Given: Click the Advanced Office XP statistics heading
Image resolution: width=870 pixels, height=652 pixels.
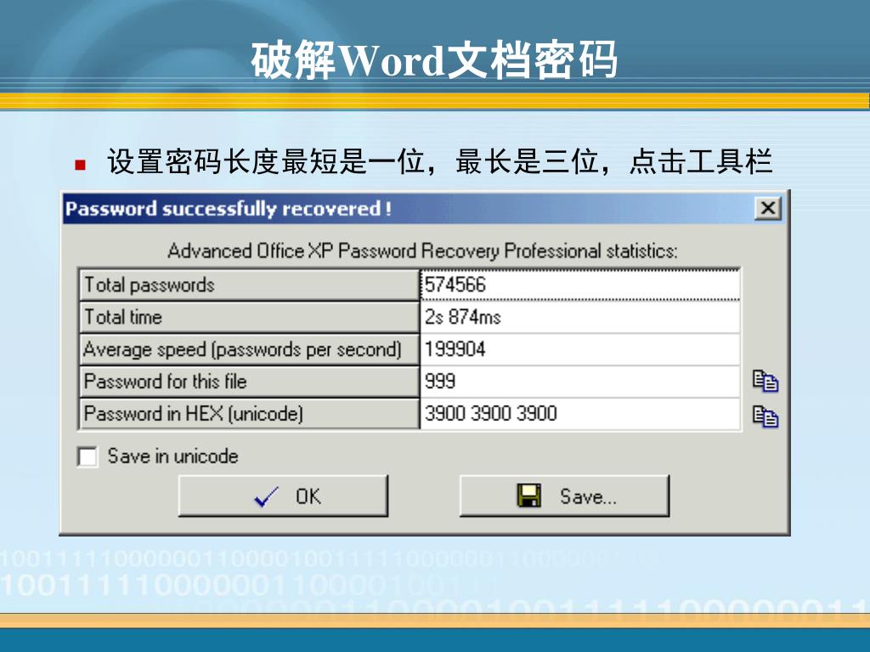Looking at the screenshot, I should (x=422, y=251).
